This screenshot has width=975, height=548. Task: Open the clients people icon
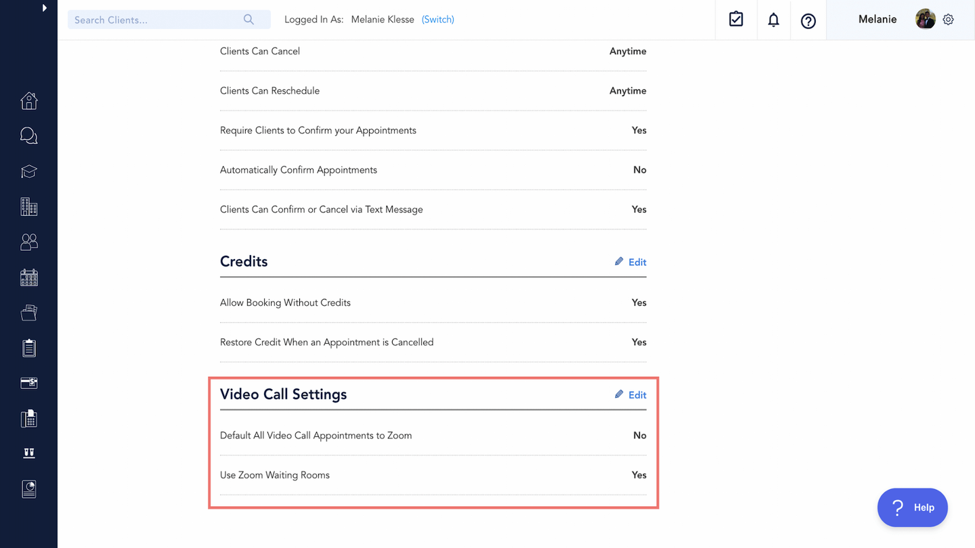(28, 242)
